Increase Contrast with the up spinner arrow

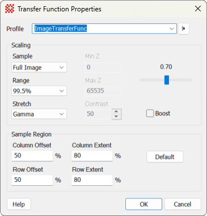pyautogui.click(x=116, y=111)
